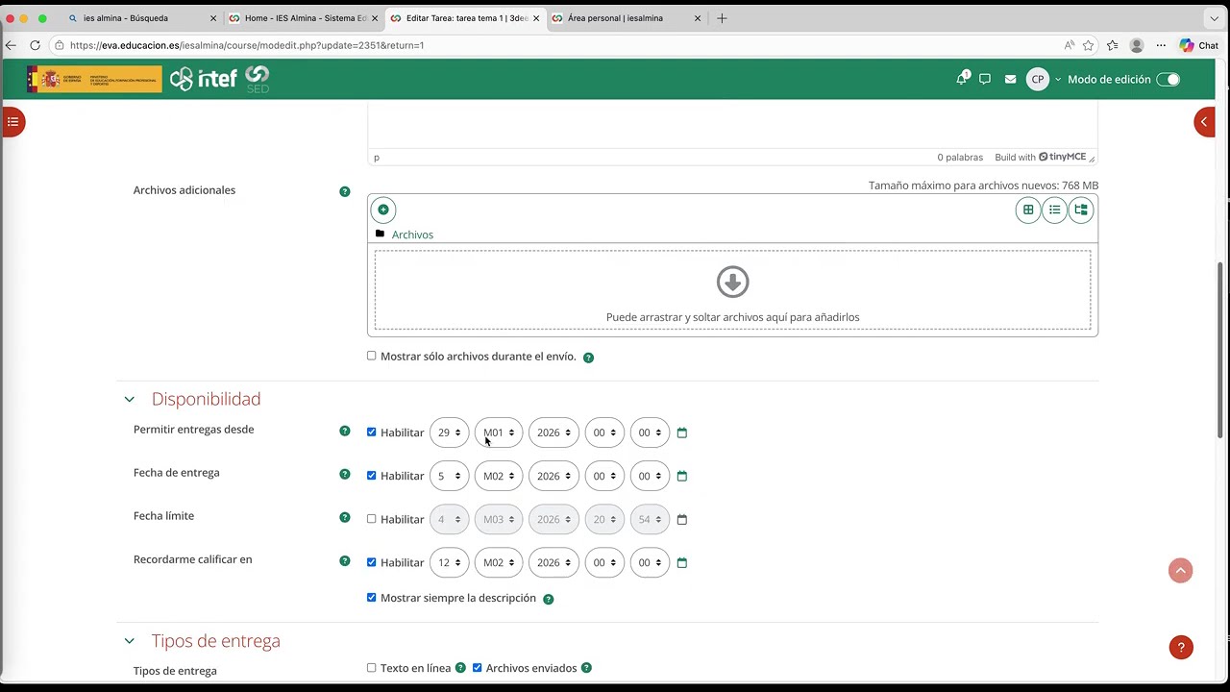The height and width of the screenshot is (692, 1230).
Task: Switch file manager to folder tree view
Action: point(1081,210)
